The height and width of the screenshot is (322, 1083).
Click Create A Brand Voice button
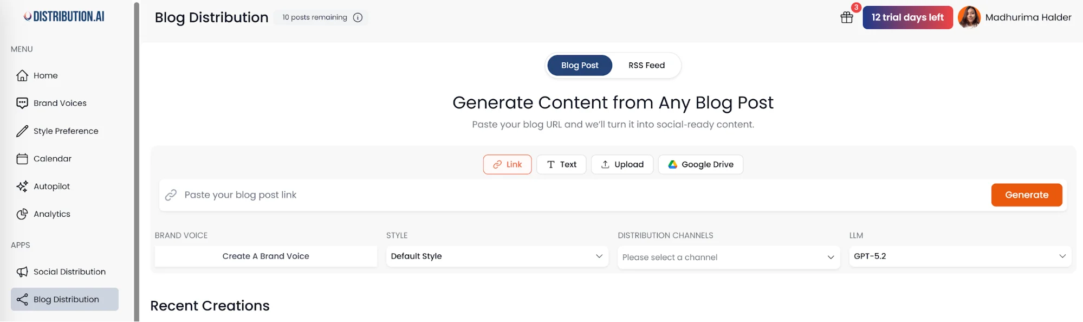click(x=265, y=256)
